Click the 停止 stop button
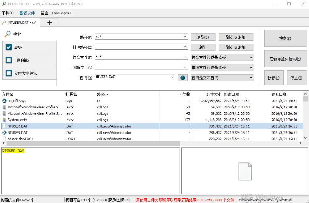 coord(296,78)
